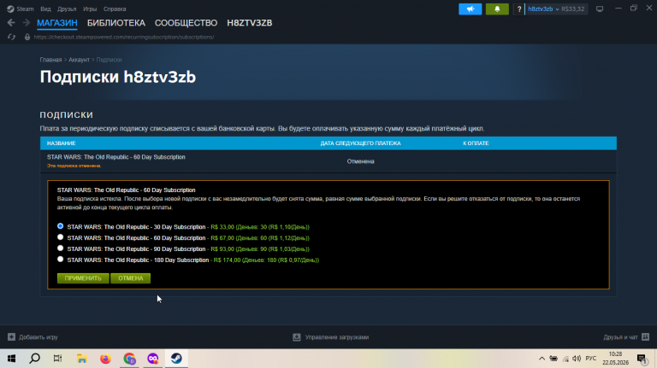Switch to the БИБЛИОТЕКА tab
This screenshot has width=657, height=368.
coord(116,23)
